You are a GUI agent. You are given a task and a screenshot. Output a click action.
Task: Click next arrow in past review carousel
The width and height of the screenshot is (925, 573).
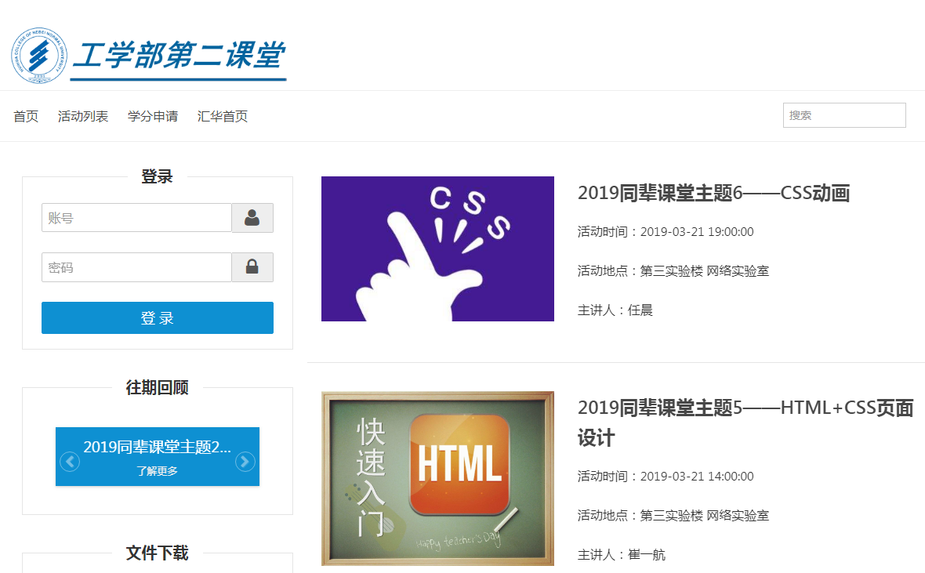[x=245, y=462]
